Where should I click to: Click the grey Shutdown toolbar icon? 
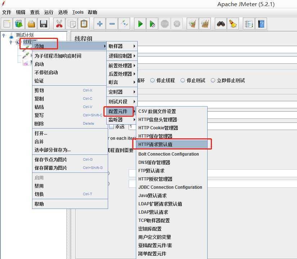click(x=177, y=24)
